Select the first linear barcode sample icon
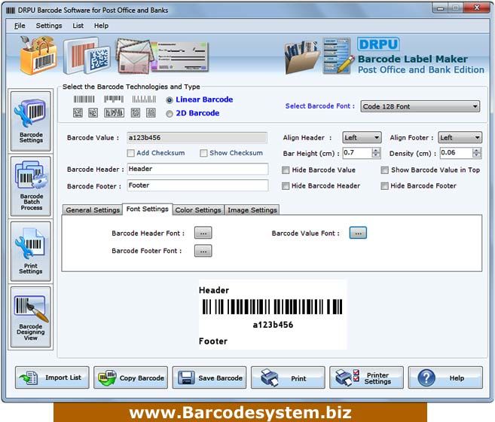 pos(84,99)
